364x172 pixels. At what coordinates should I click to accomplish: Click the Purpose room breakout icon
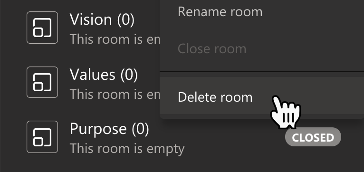(42, 137)
